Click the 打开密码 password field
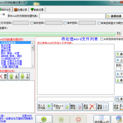 pos(21,23)
